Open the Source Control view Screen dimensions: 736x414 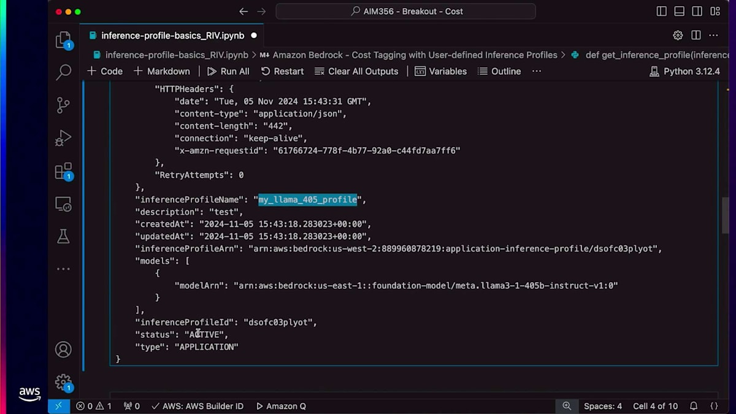63,105
